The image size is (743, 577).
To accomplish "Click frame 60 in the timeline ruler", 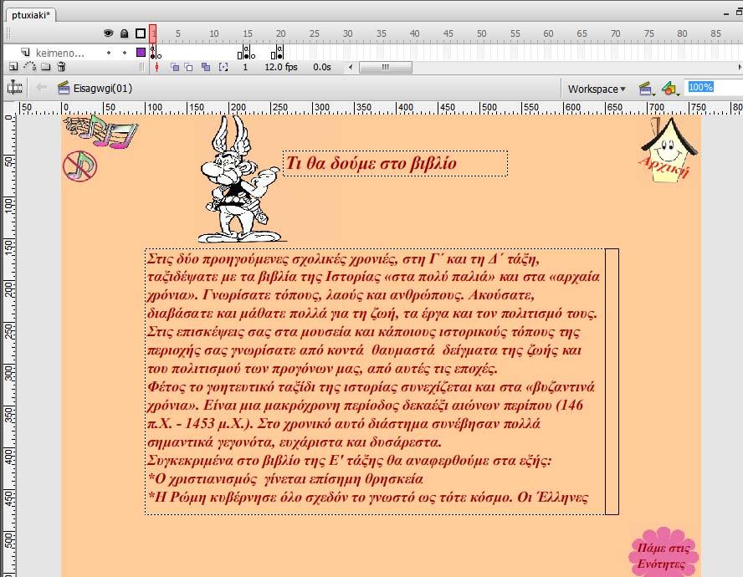I will [x=548, y=33].
